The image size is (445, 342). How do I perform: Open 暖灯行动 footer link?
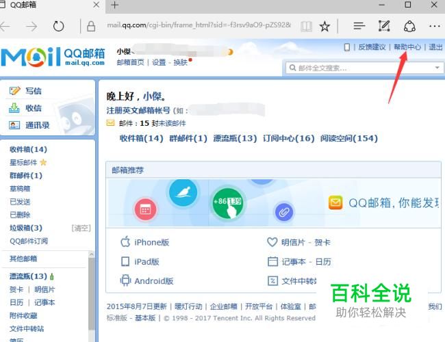pyautogui.click(x=188, y=306)
